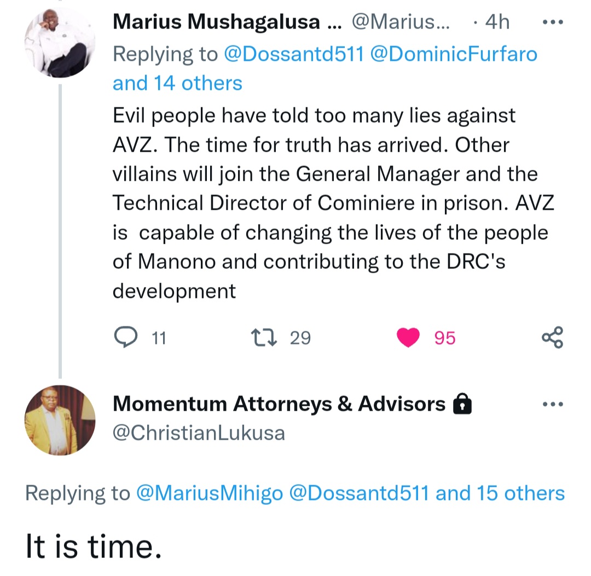Open more options on Marius Mushagalusa's tweet
The width and height of the screenshot is (591, 576).
[552, 23]
